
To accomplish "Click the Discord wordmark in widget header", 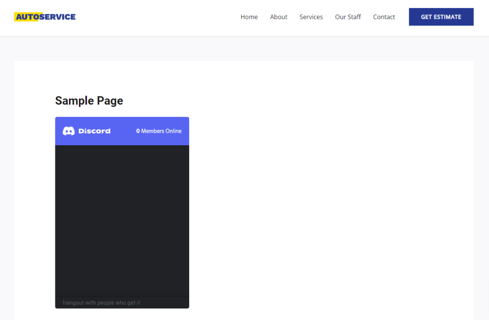I will tap(94, 131).
